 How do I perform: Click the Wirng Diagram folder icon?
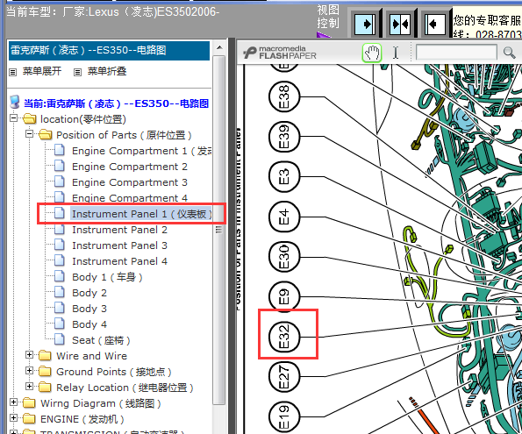click(29, 403)
